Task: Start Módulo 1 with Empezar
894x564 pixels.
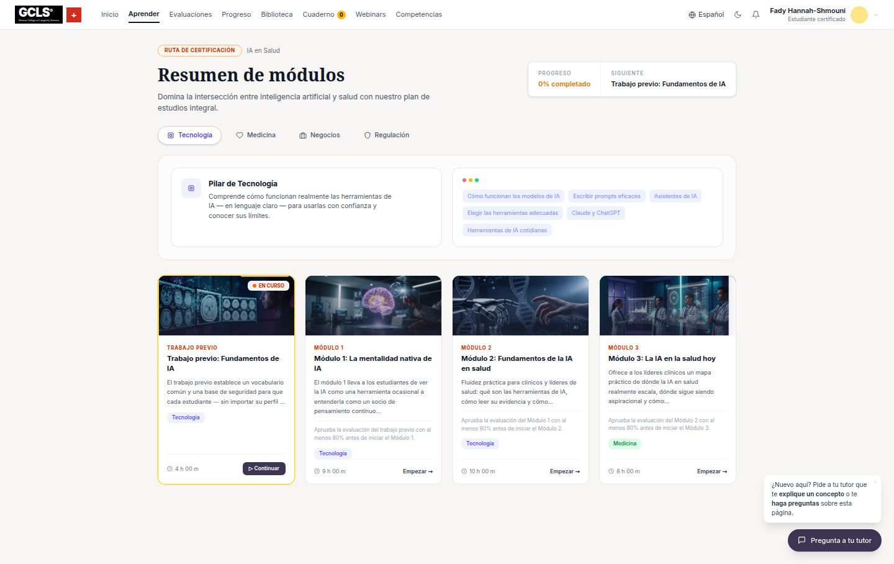Action: point(418,471)
